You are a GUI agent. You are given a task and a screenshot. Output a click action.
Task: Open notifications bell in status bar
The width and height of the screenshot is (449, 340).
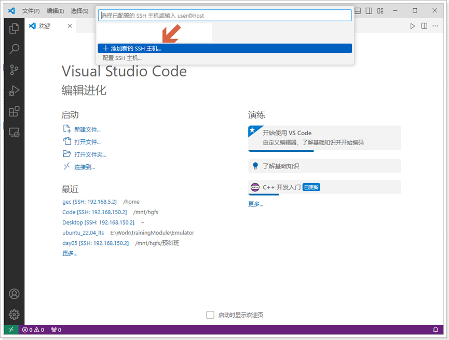[436, 330]
